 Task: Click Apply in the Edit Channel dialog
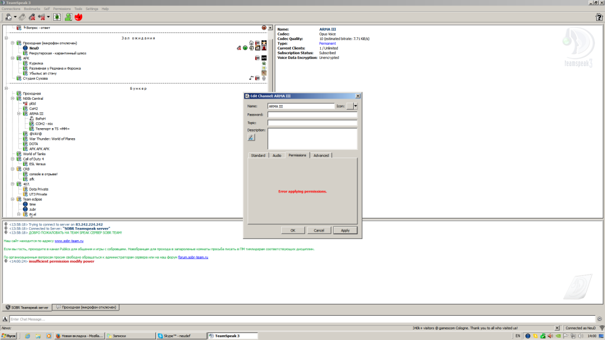345,230
